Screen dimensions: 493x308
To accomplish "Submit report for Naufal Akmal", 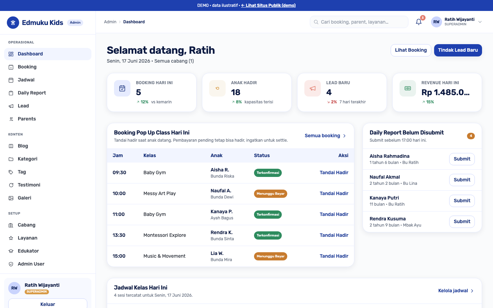I will [x=462, y=180].
